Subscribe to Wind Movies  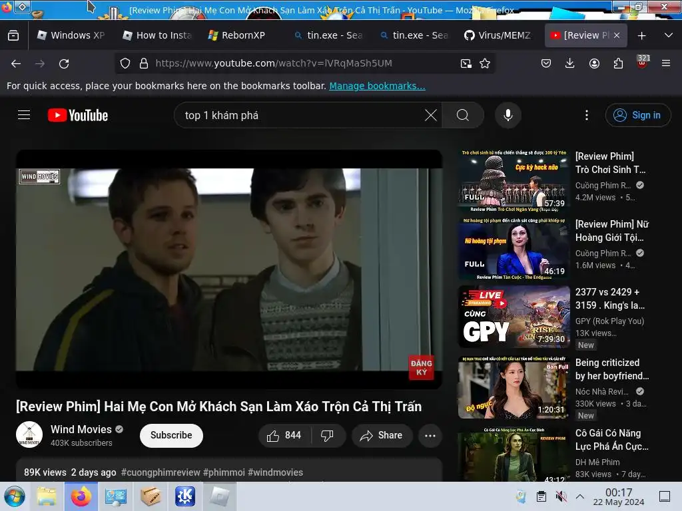pos(171,435)
